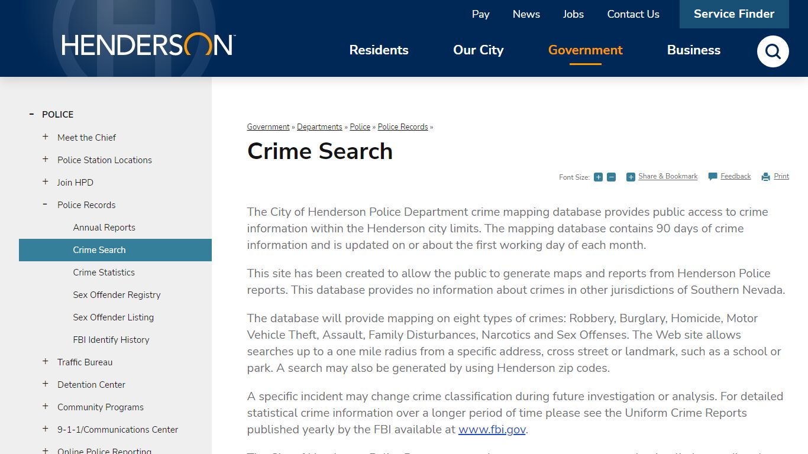The width and height of the screenshot is (808, 454).
Task: Click the Share & Bookmark plus icon
Action: click(631, 177)
